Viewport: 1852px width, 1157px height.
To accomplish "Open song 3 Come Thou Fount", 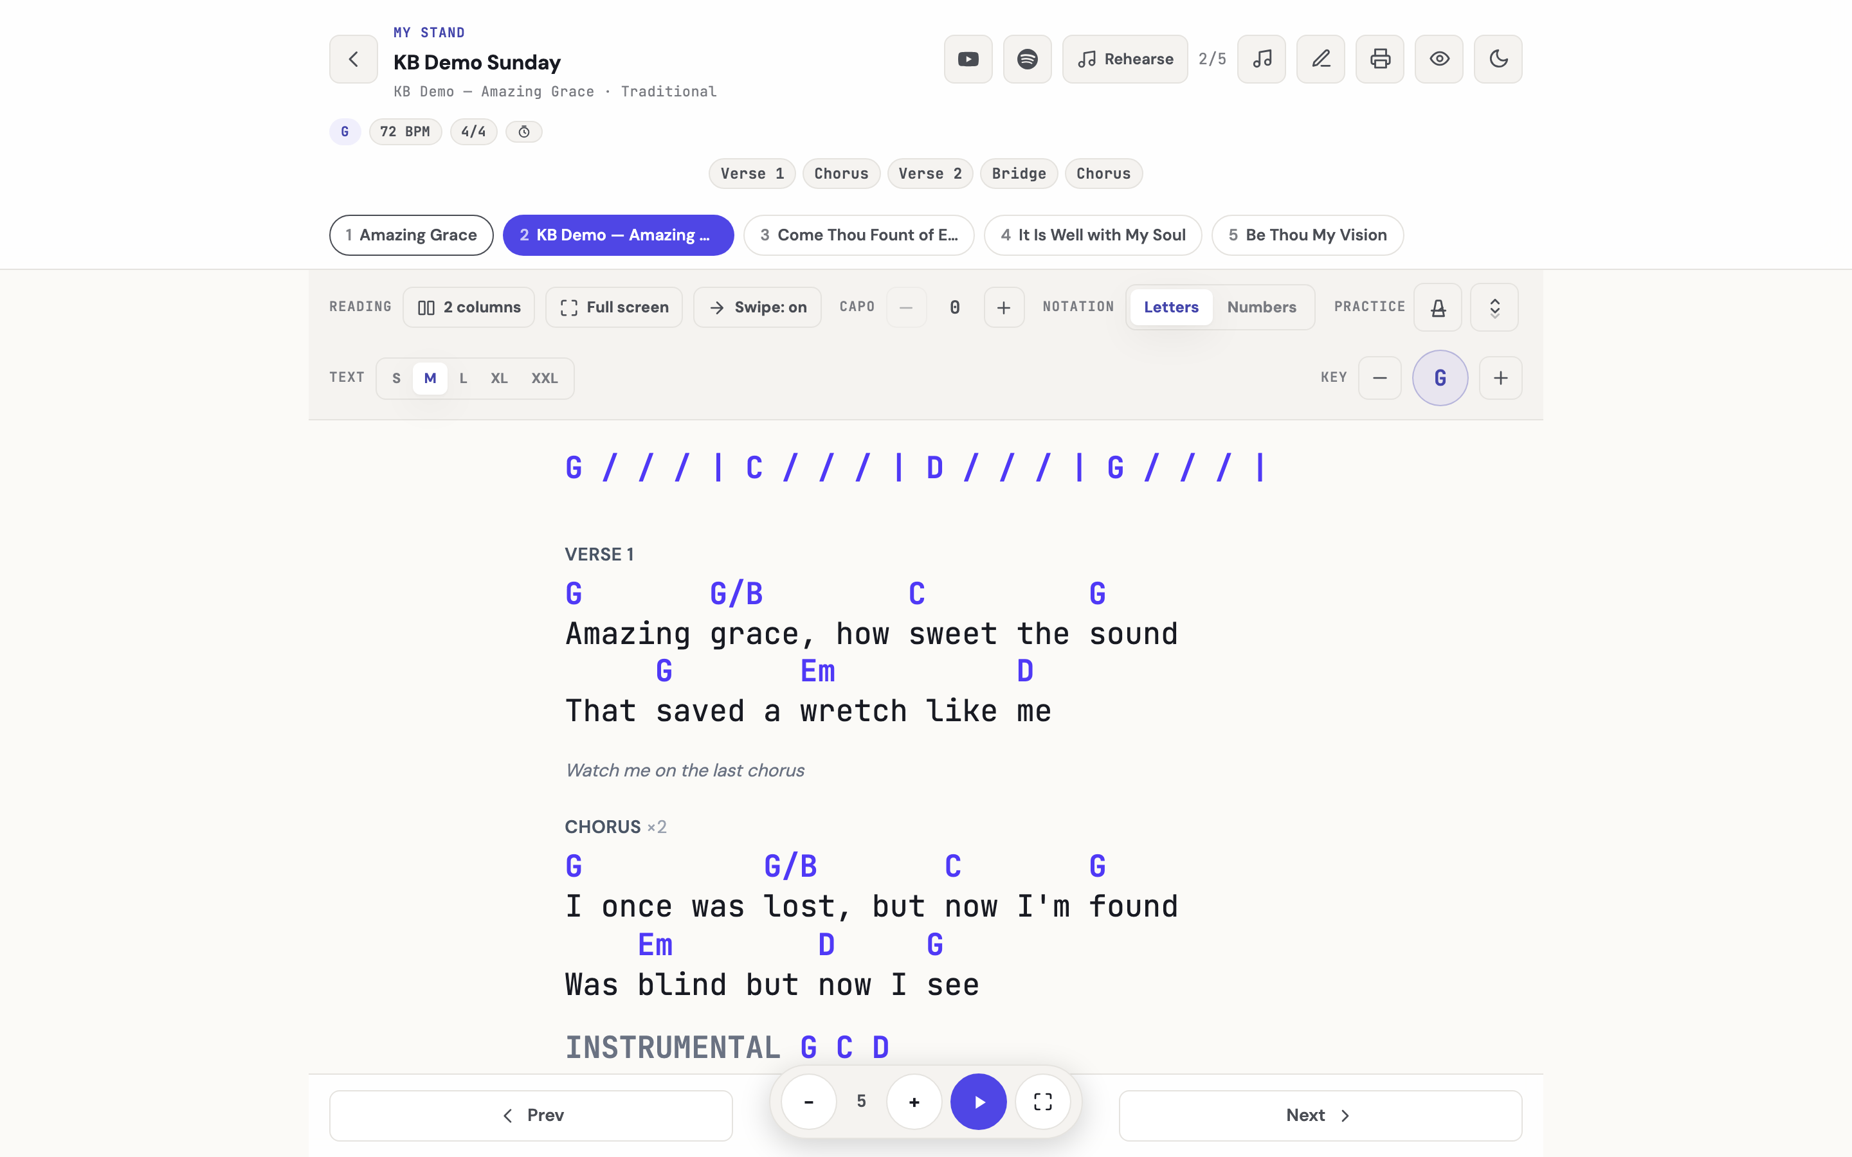I will tap(858, 235).
